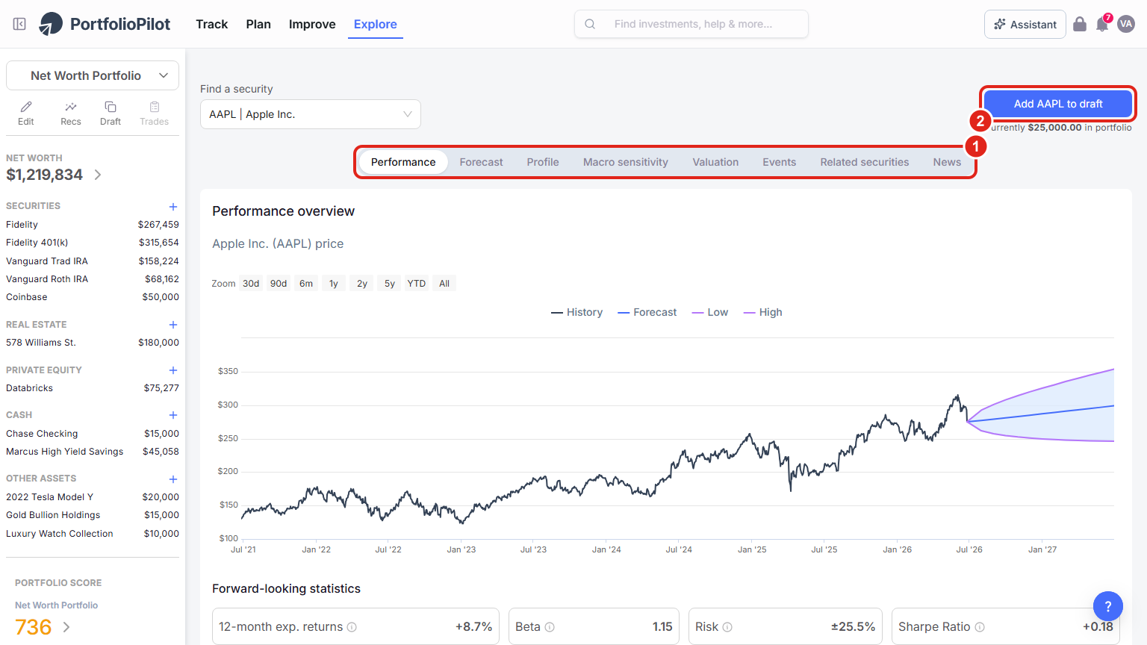Screen dimensions: 1147x645
Task: Open the blue help question button
Action: (x=1108, y=606)
